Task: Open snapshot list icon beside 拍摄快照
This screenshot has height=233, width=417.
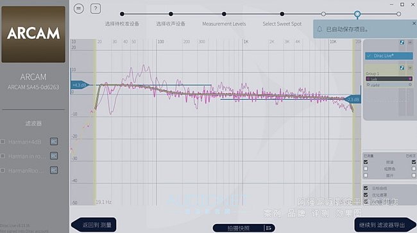Action: pyautogui.click(x=269, y=228)
